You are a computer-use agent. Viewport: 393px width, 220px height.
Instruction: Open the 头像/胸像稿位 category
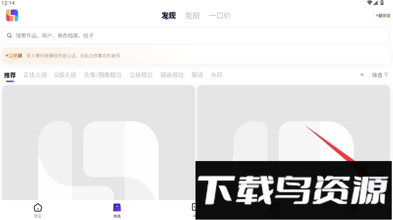(103, 75)
